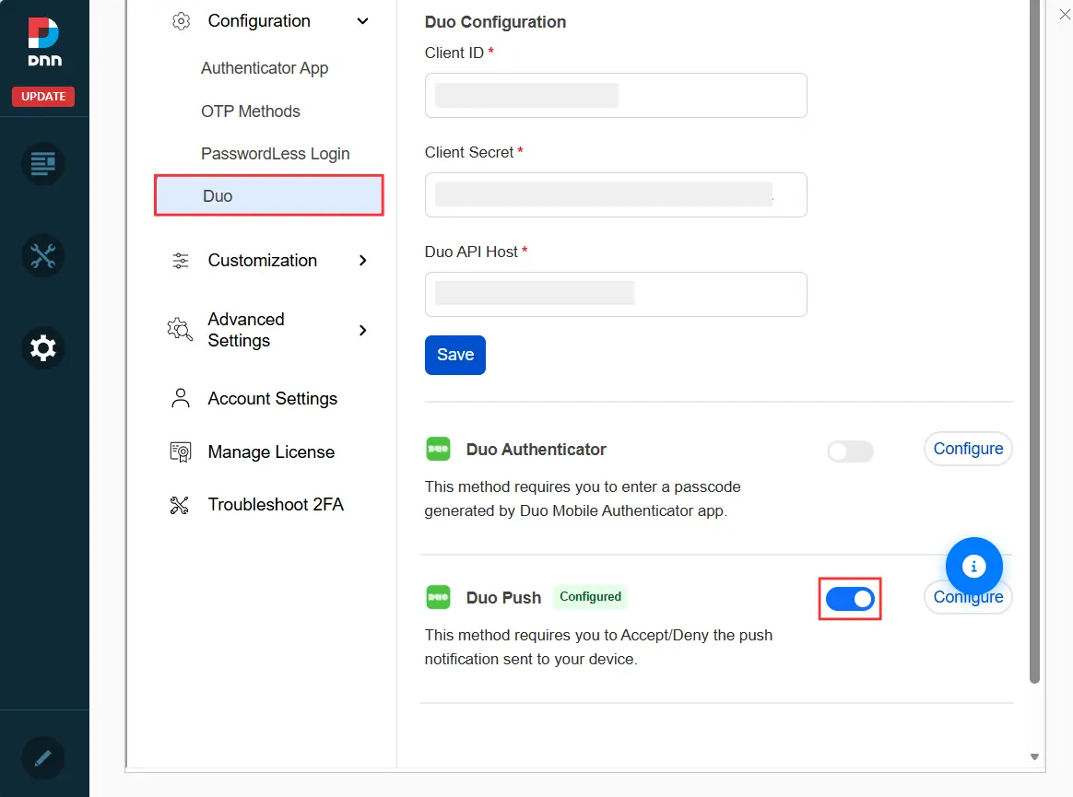Open Troubleshoot 2FA
The width and height of the screenshot is (1073, 797).
[276, 505]
